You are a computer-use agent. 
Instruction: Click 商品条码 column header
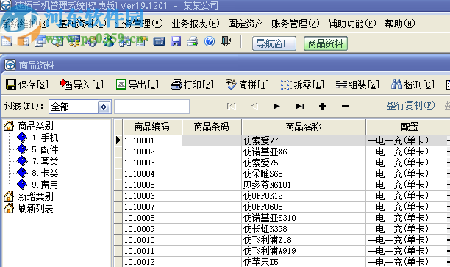pyautogui.click(x=212, y=127)
